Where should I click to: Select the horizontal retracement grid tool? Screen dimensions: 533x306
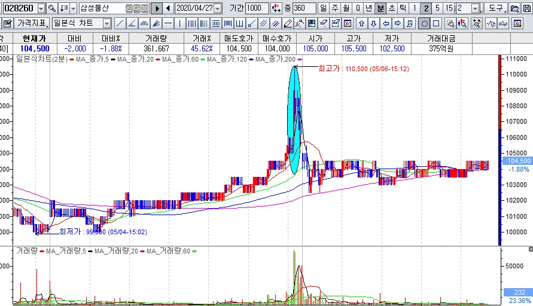216,23
